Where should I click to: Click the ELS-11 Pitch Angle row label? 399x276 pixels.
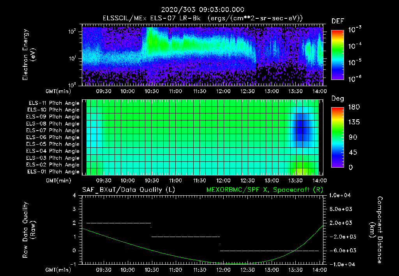tap(54, 103)
